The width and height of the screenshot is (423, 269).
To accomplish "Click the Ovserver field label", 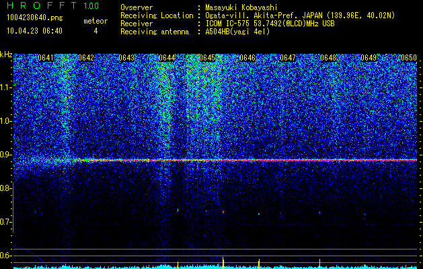I will [137, 7].
